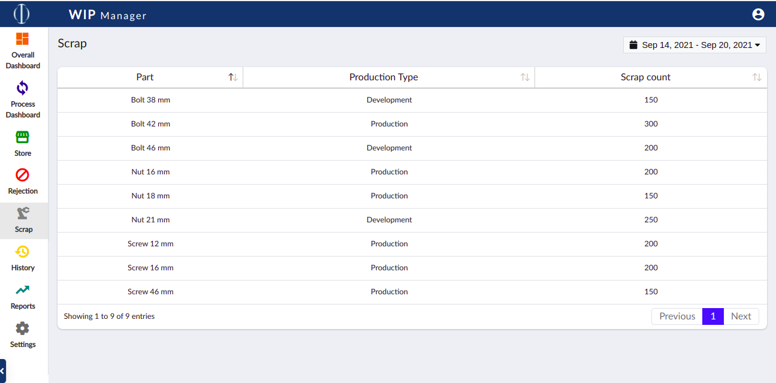The image size is (776, 383).
Task: Click the WIP Manager title in the header
Action: point(108,15)
